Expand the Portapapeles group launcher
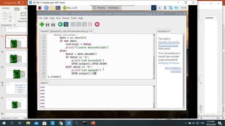This screenshot has width=225, height=126. tap(14, 25)
